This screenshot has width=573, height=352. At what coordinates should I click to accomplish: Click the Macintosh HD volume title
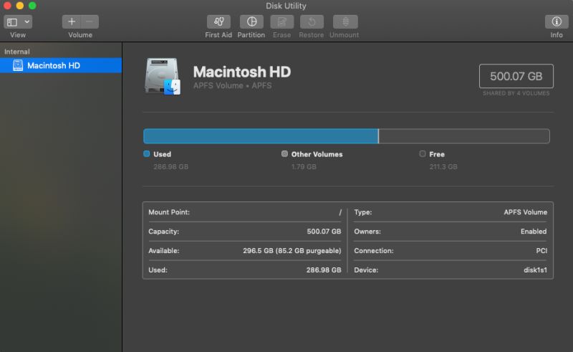click(x=242, y=72)
